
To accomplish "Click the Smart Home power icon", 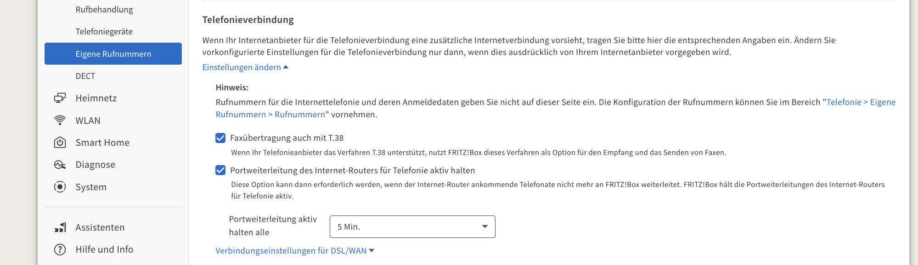I will [x=60, y=143].
